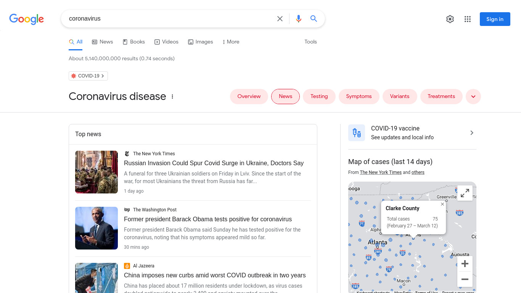This screenshot has height=293, width=521.
Task: Open COVID-19 vaccine info via right chevron
Action: (472, 133)
